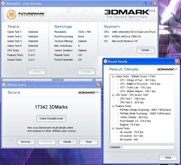Close the 3DMark03 main window
181x165 pixels.
155,3
